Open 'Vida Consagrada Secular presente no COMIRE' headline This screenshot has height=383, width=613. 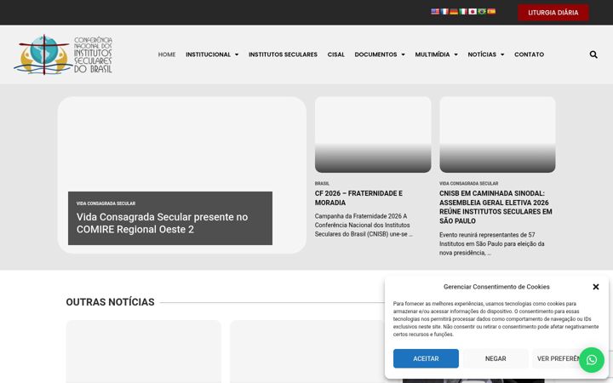163,223
